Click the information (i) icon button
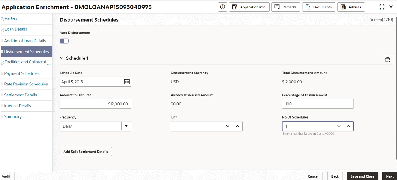Image resolution: width=397 pixels, height=180 pixels. [223, 7]
